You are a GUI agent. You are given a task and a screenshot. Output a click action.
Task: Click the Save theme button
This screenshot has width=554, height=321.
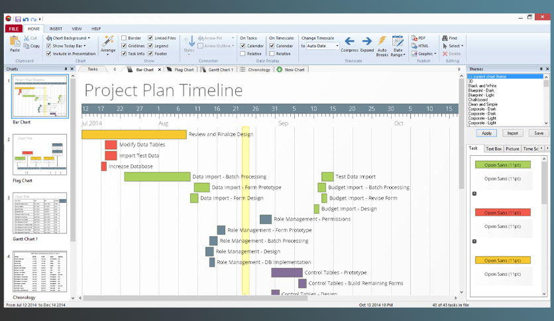[x=539, y=133]
